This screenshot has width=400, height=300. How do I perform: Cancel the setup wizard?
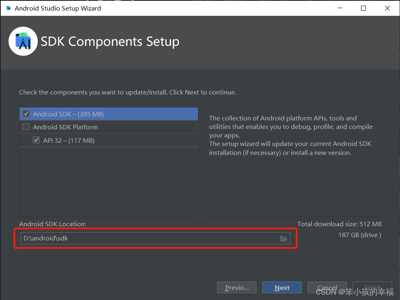pos(327,287)
